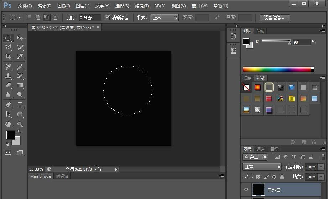Open the History panel icon
This screenshot has width=328, height=199.
(233, 36)
